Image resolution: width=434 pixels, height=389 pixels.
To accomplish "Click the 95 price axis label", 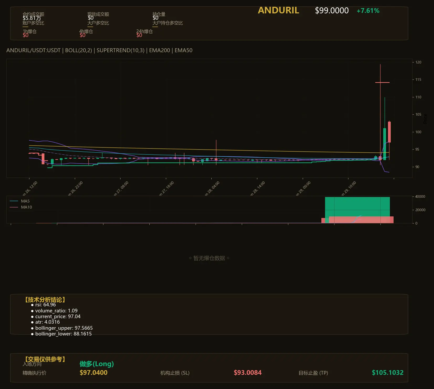I will [x=417, y=149].
